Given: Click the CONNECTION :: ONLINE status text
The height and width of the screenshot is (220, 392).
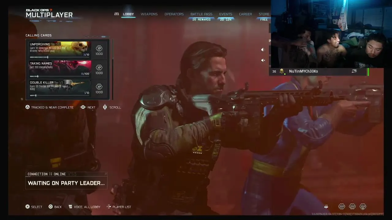Looking at the screenshot, I should point(47,174).
